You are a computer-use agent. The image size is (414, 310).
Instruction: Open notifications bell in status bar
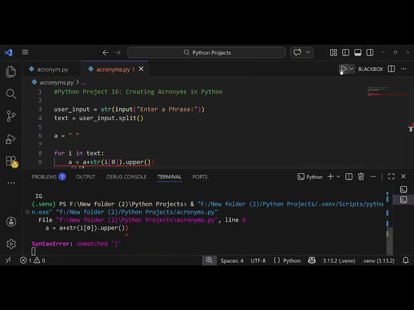(x=406, y=260)
